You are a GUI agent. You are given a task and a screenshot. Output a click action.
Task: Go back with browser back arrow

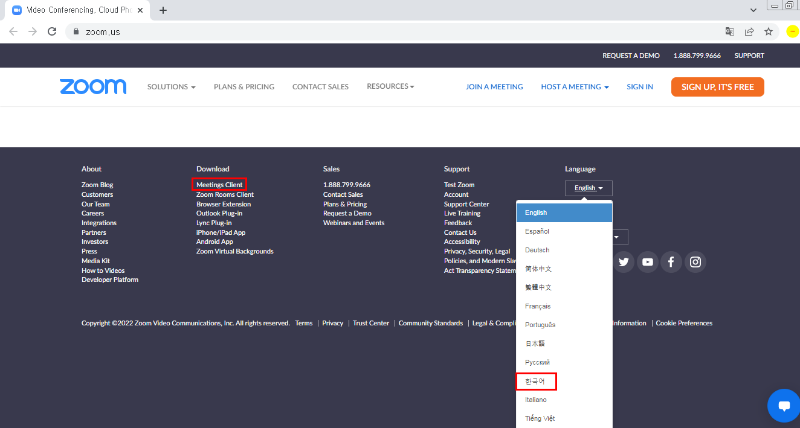coord(13,31)
